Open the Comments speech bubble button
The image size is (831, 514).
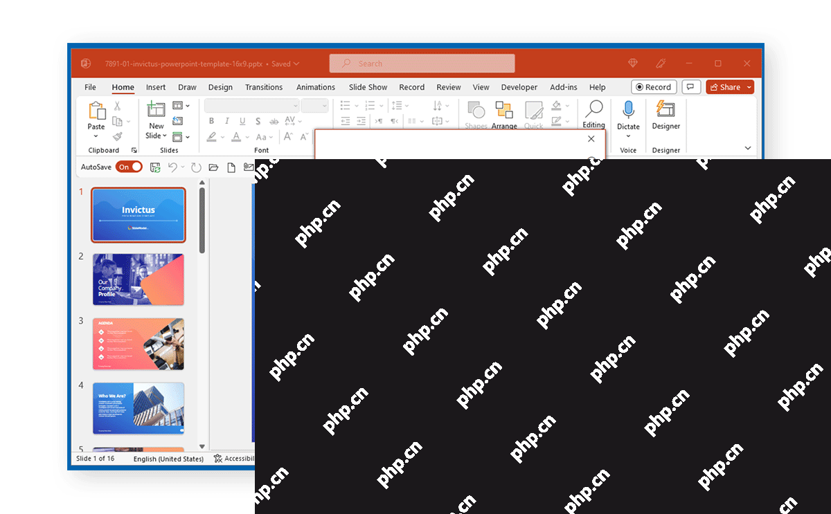coord(691,87)
